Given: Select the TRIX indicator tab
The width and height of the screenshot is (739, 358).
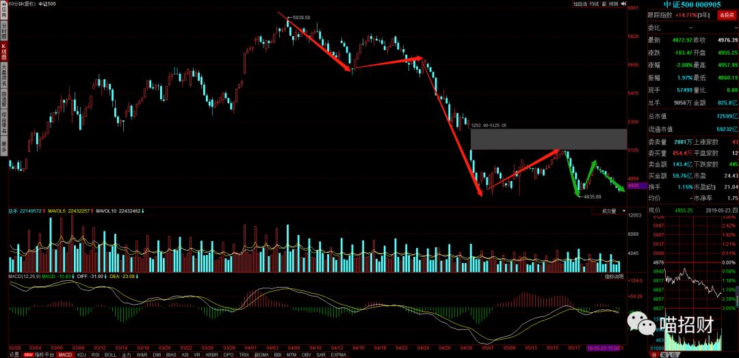Looking at the screenshot, I should tap(244, 354).
